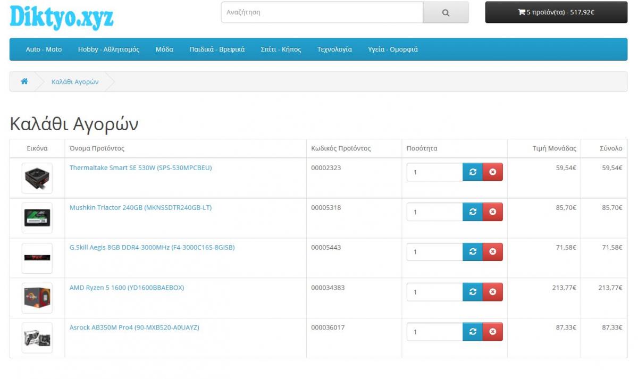Select product code 00005443
The height and width of the screenshot is (379, 638).
(326, 247)
